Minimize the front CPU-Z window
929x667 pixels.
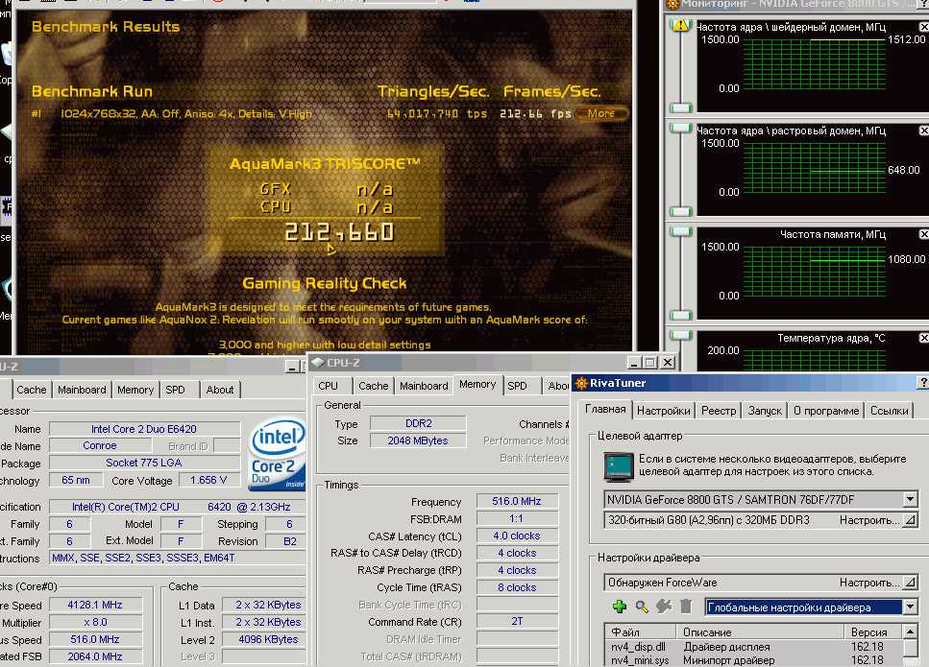(634, 362)
